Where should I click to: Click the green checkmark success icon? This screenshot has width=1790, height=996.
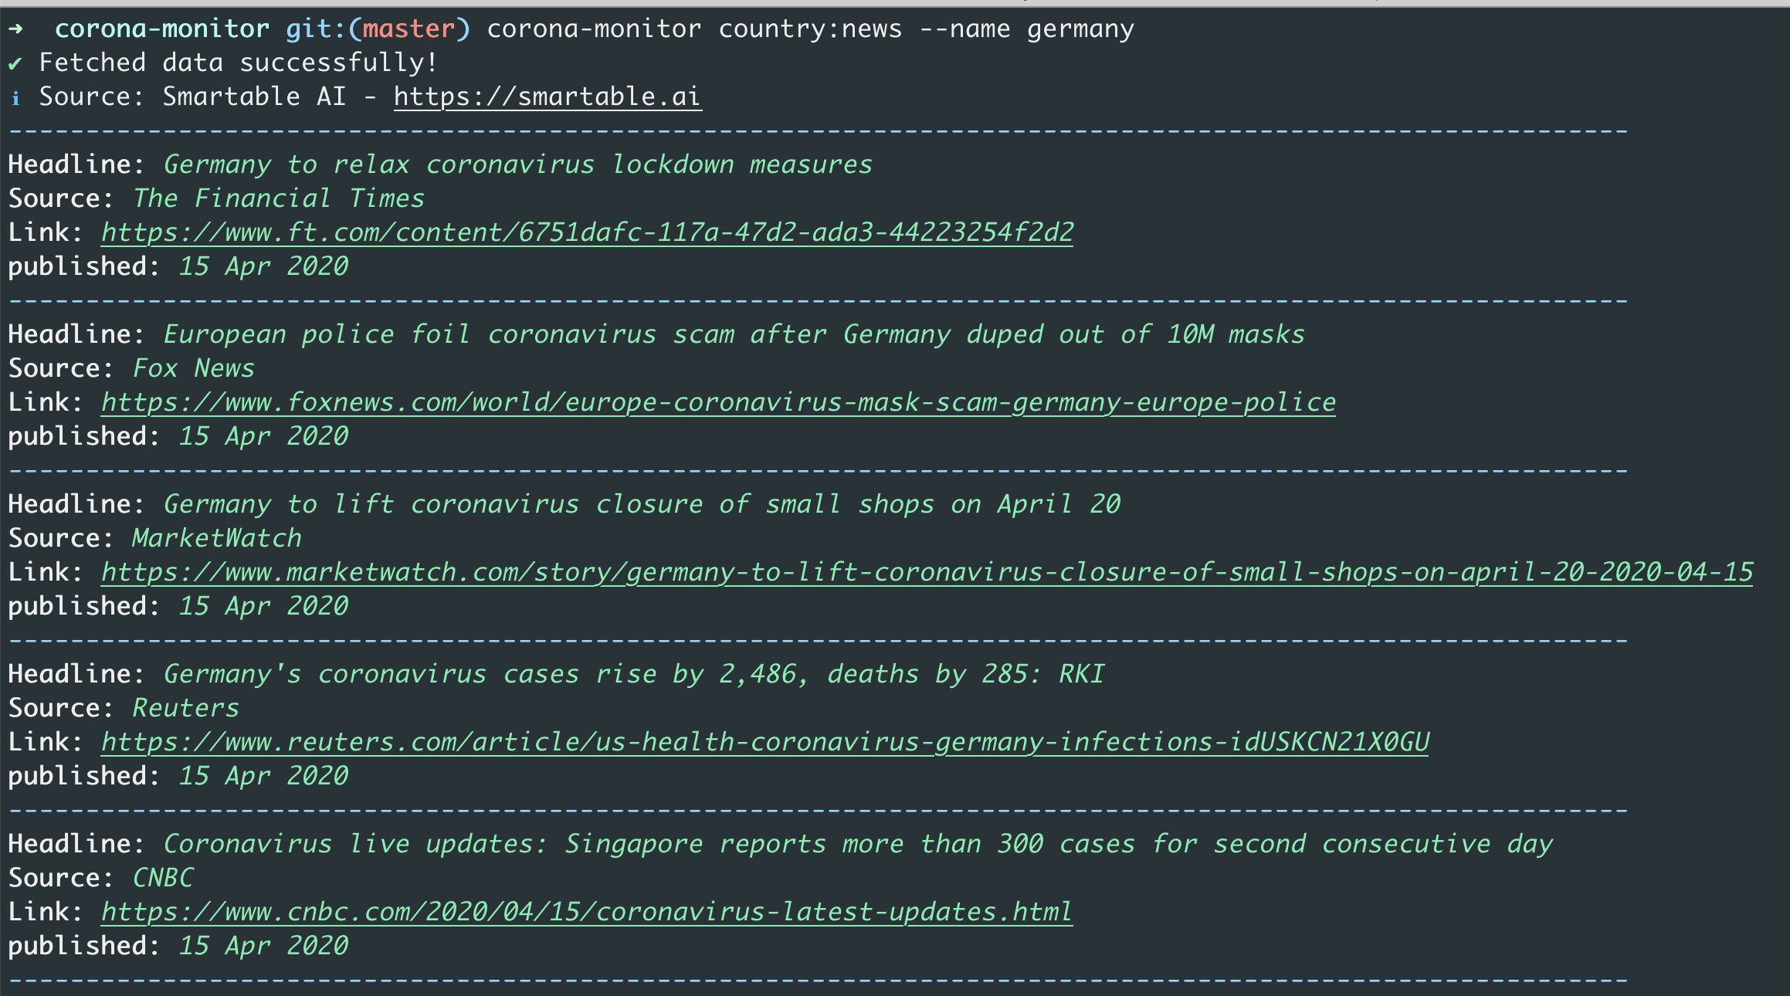point(15,63)
